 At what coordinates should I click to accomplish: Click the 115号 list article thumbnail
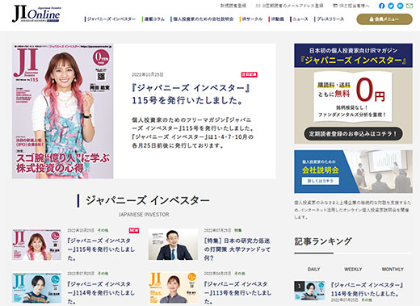(36, 245)
